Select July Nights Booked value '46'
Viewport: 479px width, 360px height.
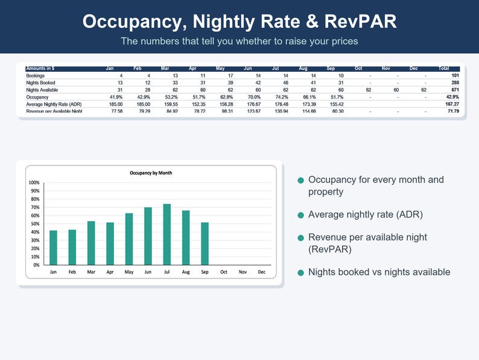click(x=285, y=83)
